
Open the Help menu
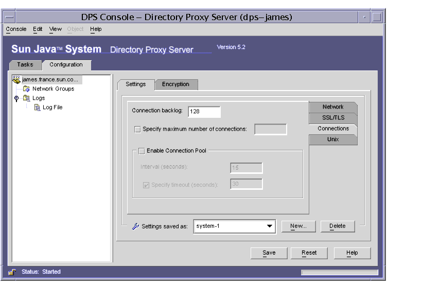point(96,29)
